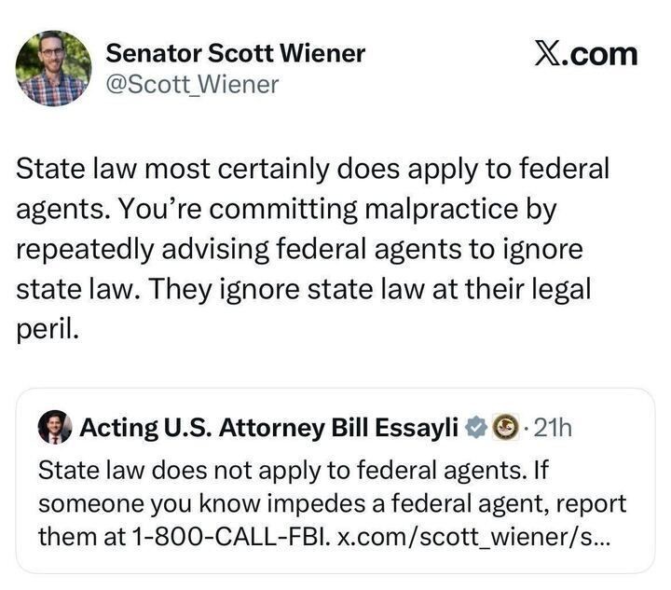
Task: Open Acting U.S. Attorney Bill Essayli's name
Action: (x=269, y=427)
